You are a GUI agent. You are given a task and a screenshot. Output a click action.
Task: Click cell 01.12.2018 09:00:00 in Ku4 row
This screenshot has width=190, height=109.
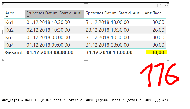click(48, 45)
